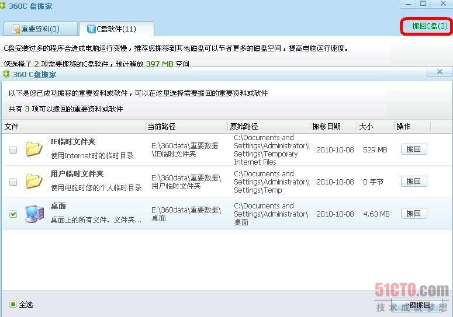Maximize the main 360C盘搬家 window
The height and width of the screenshot is (317, 453).
click(423, 4)
